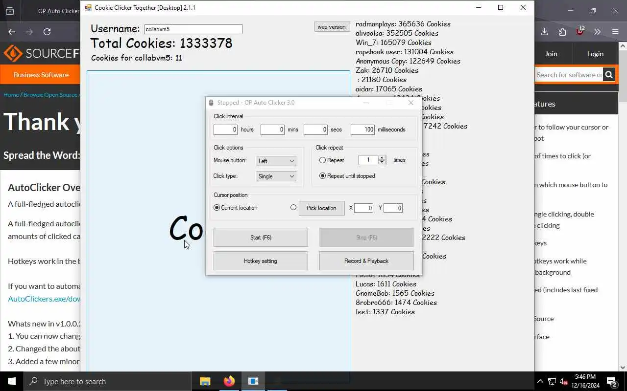Click Cookie Clicker Together title bar icon
This screenshot has height=391, width=627.
[x=88, y=7]
